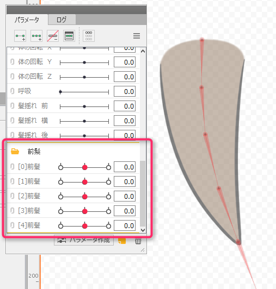Open the parameter palette hamburger menu
Screen dimensions: 276x289
pyautogui.click(x=137, y=36)
